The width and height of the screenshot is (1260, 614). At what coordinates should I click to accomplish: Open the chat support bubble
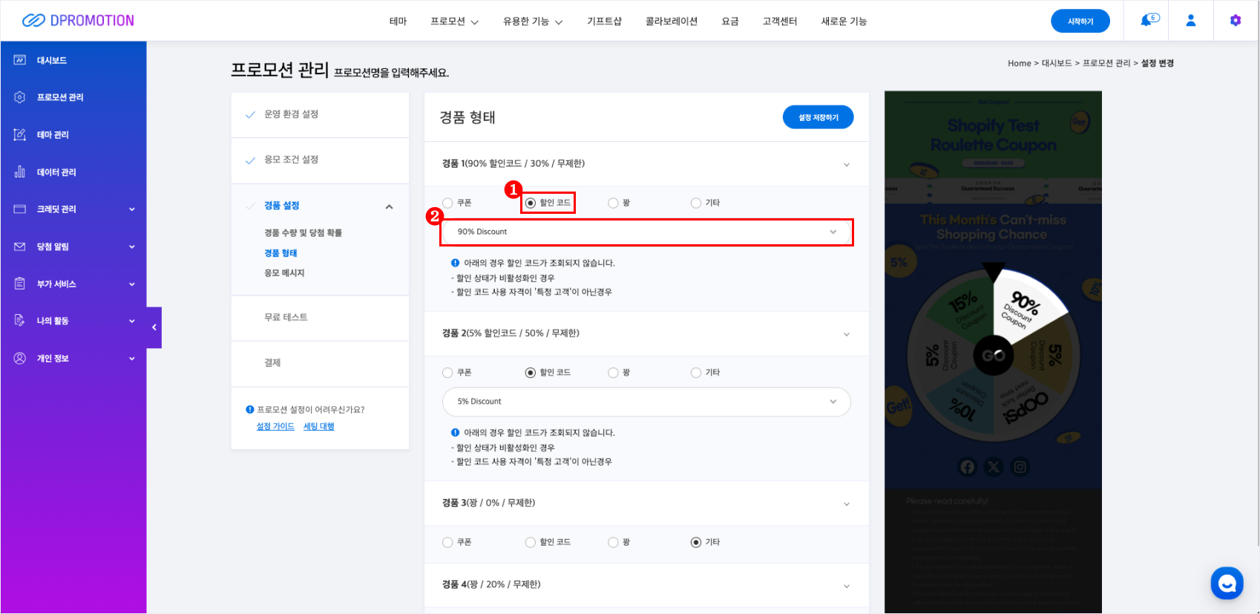coord(1227,584)
